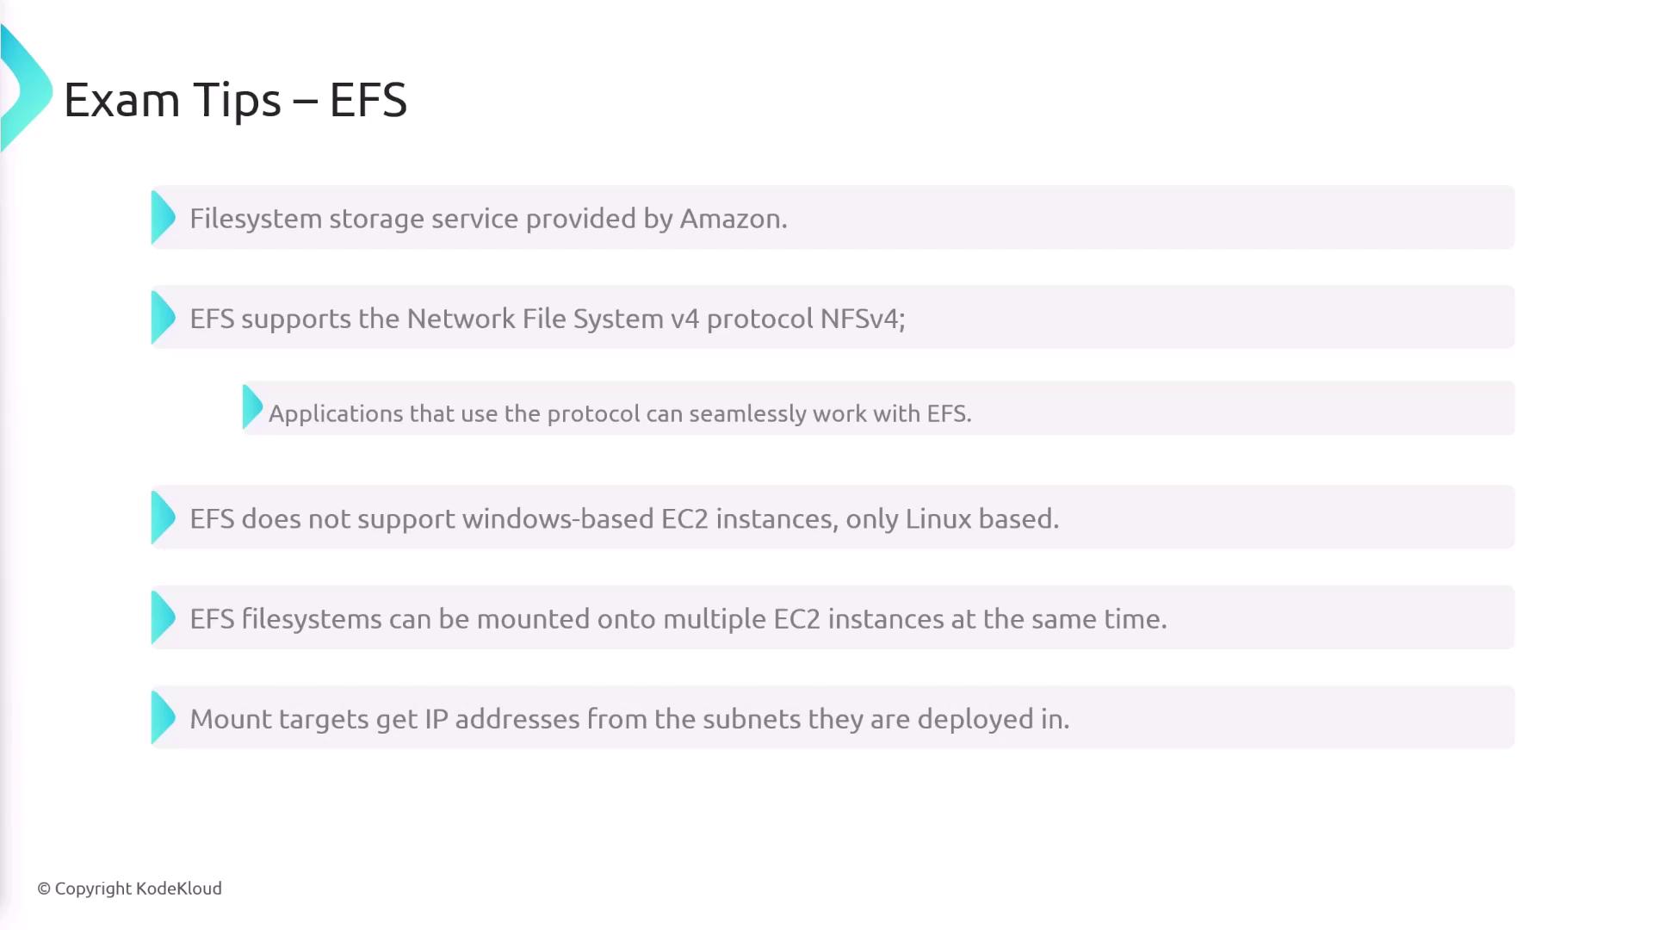Click the "© Copyright KodeKloud" footer text
The height and width of the screenshot is (930, 1653).
[129, 889]
